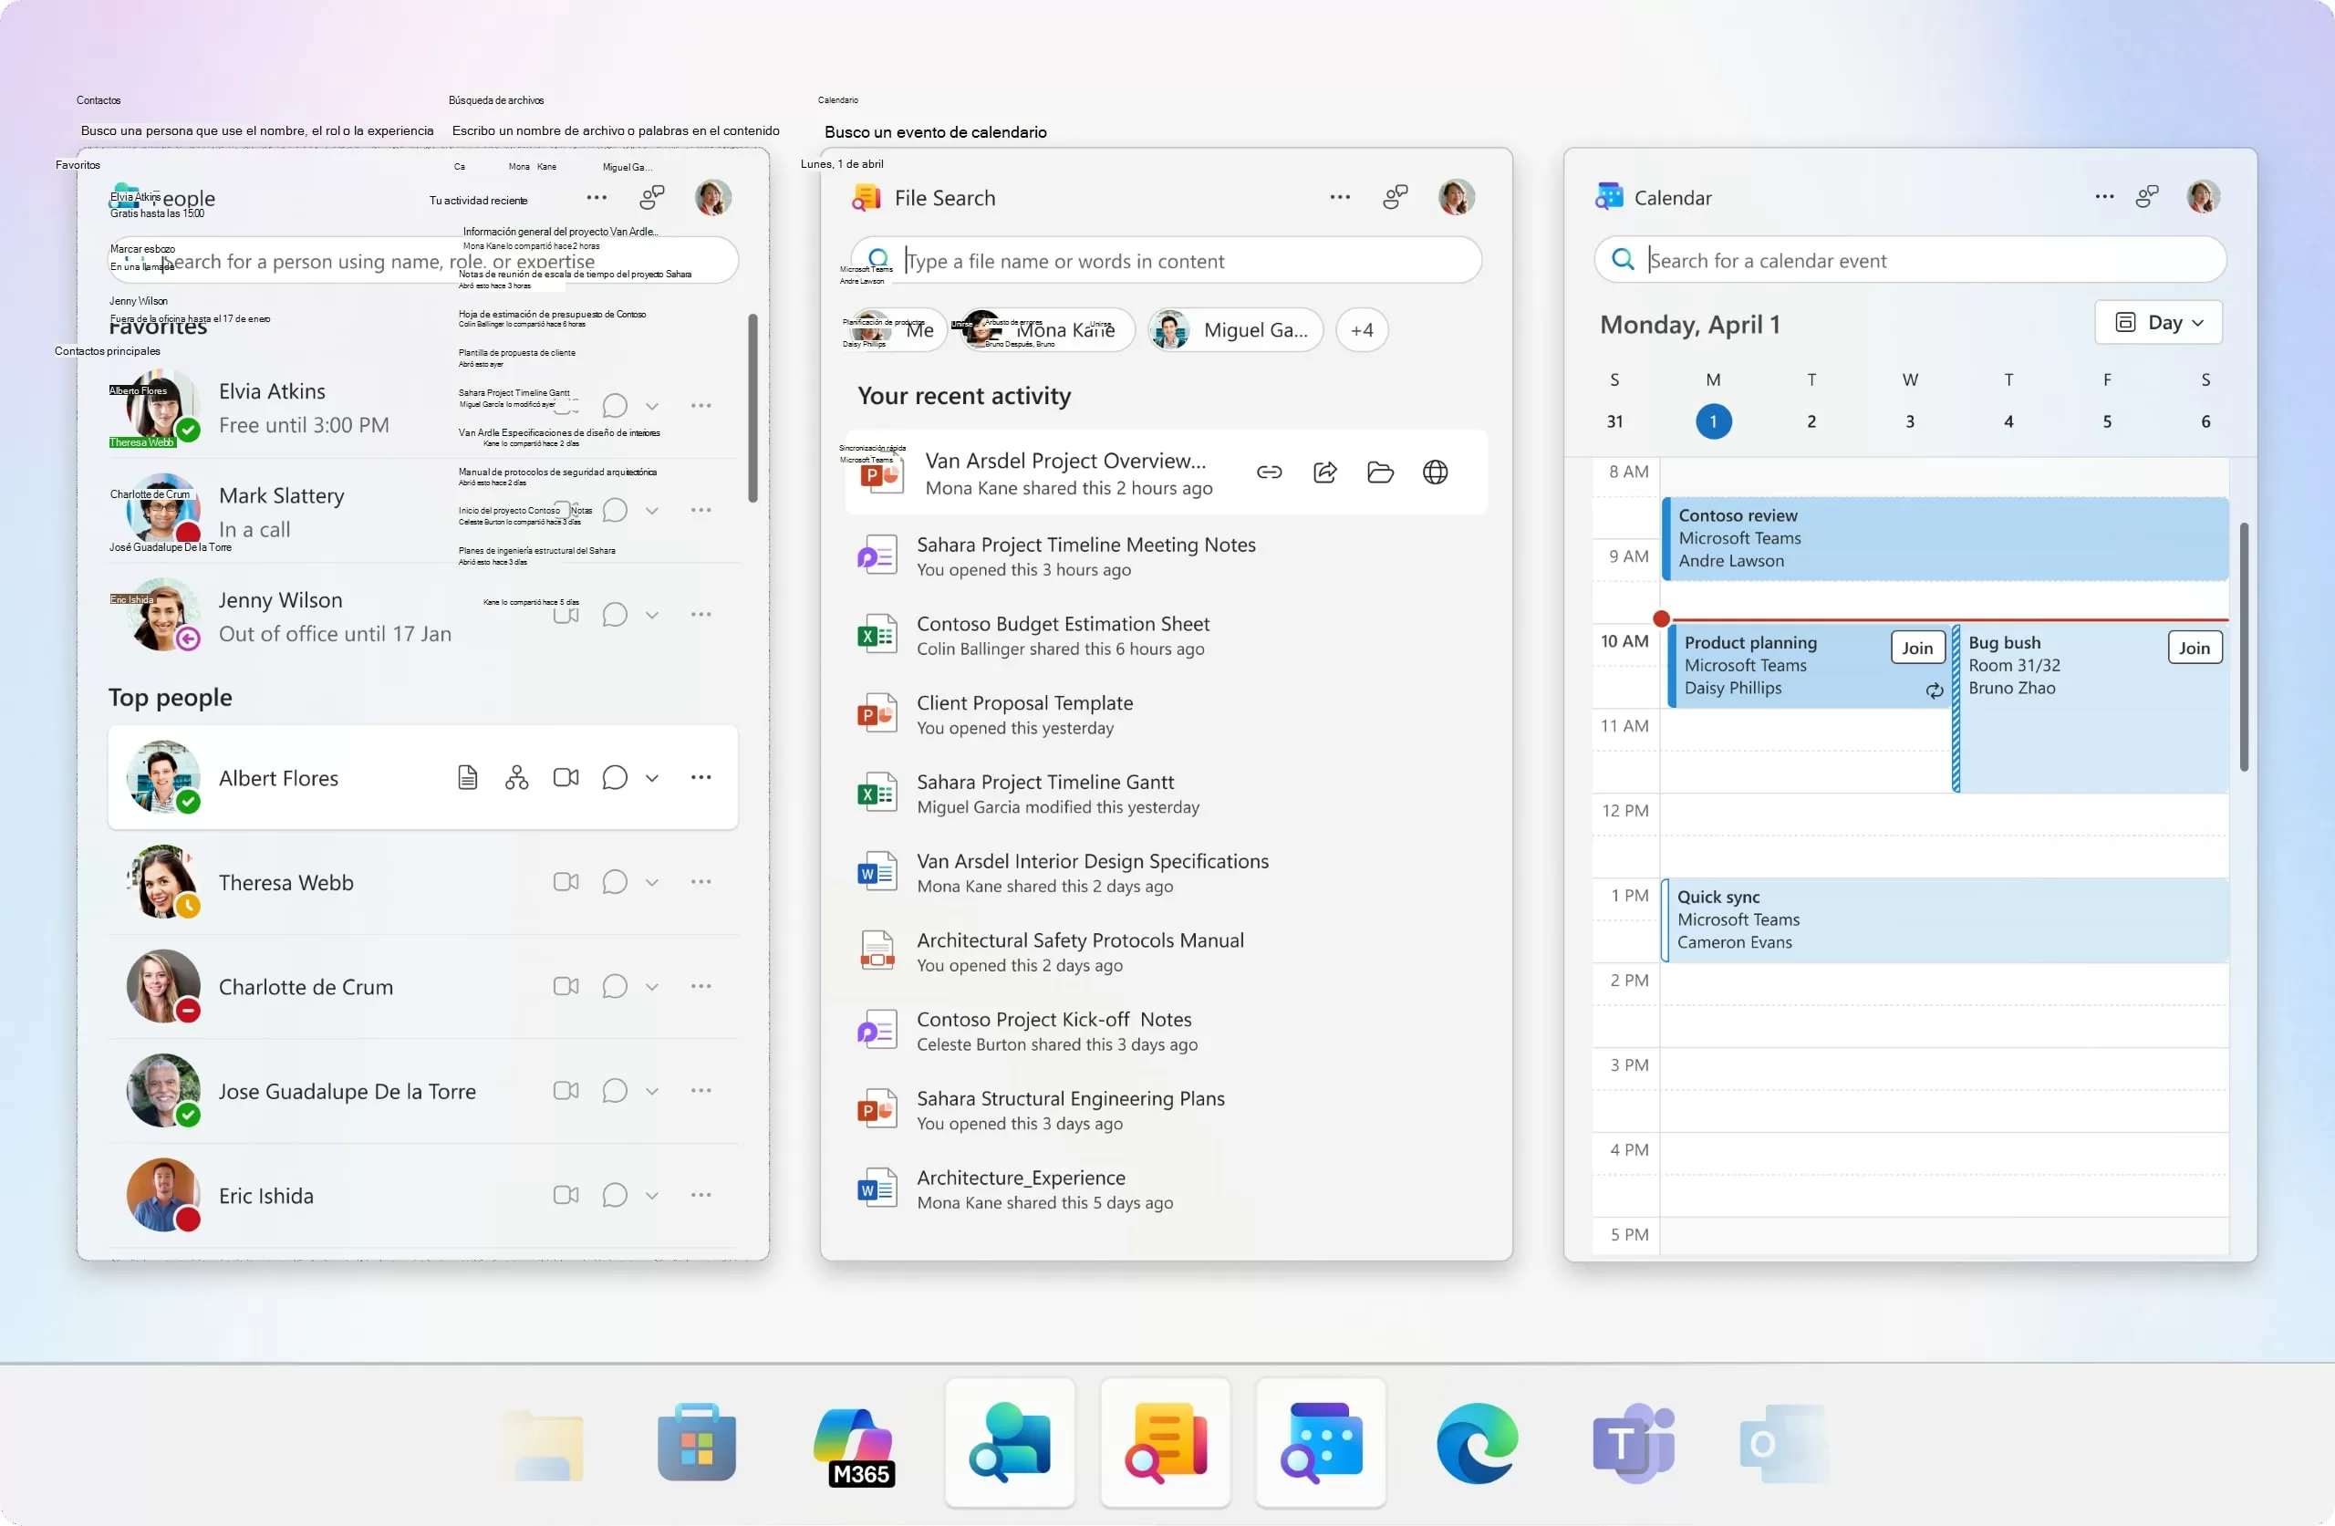Screen dimensions: 2335x1526
Task: Join the Bug bush meeting
Action: pyautogui.click(x=2194, y=648)
